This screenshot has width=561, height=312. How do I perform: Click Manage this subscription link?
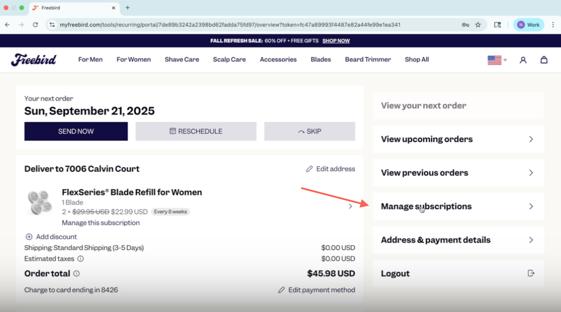101,223
